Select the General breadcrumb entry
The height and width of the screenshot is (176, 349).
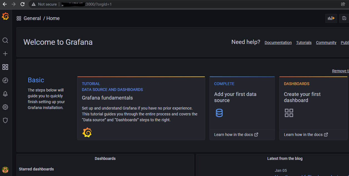click(32, 18)
